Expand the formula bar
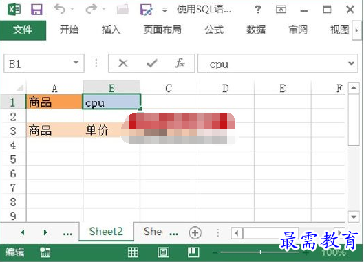Screen dimensions: 364x262 click(351, 63)
